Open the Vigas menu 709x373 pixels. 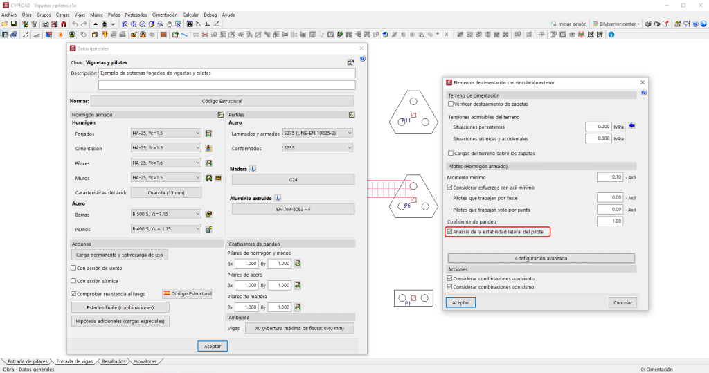click(x=80, y=15)
